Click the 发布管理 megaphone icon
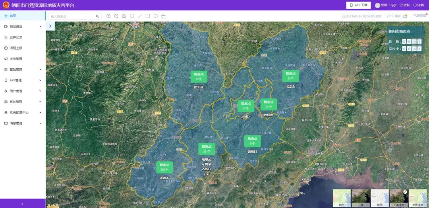Screen dimensions: 429x208 [6, 59]
